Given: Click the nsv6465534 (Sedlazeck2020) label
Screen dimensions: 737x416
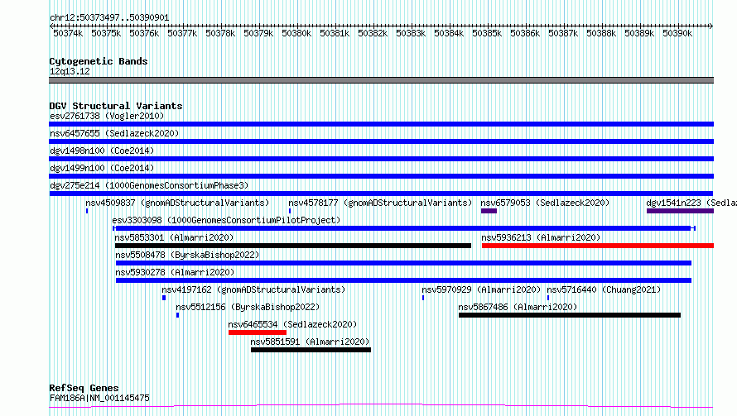Looking at the screenshot, I should pos(292,324).
